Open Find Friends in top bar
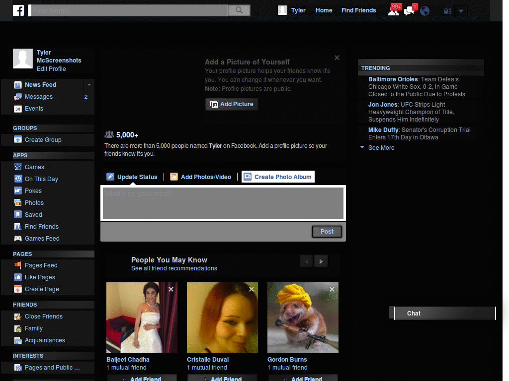The width and height of the screenshot is (509, 381). coord(359,10)
